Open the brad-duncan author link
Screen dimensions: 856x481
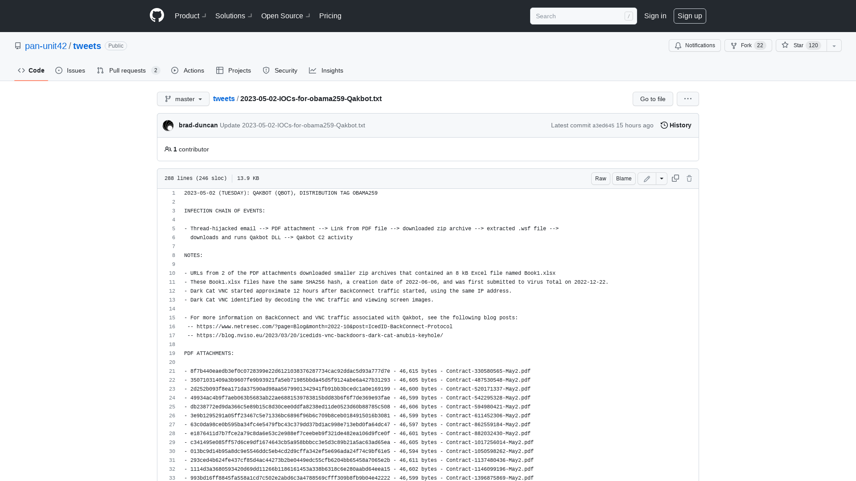[198, 125]
